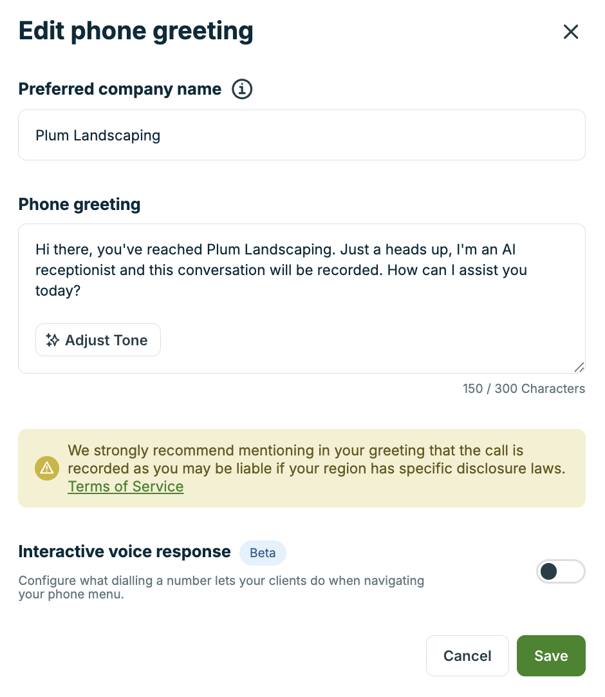Click the call recording recommendation text

click(316, 459)
